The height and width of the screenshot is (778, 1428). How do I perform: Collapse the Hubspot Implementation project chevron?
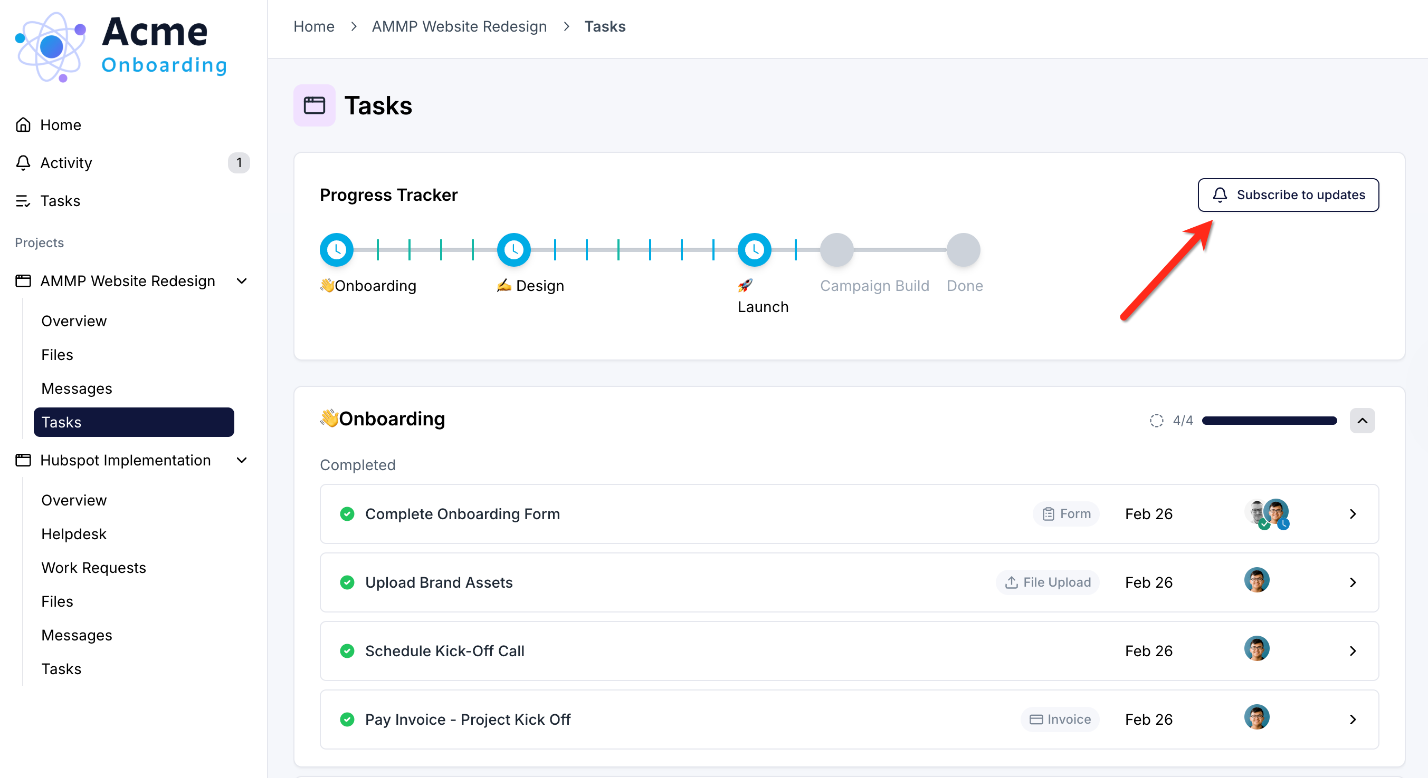(242, 461)
